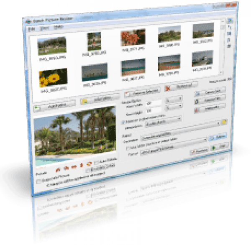Click the Remove All button with the red X
The width and height of the screenshot is (251, 245).
click(181, 87)
